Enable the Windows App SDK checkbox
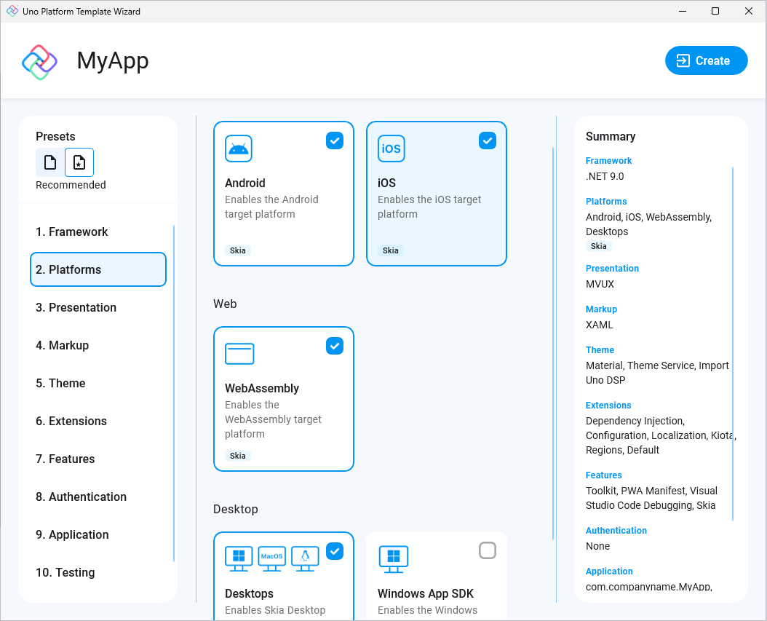The height and width of the screenshot is (621, 767). [x=488, y=551]
